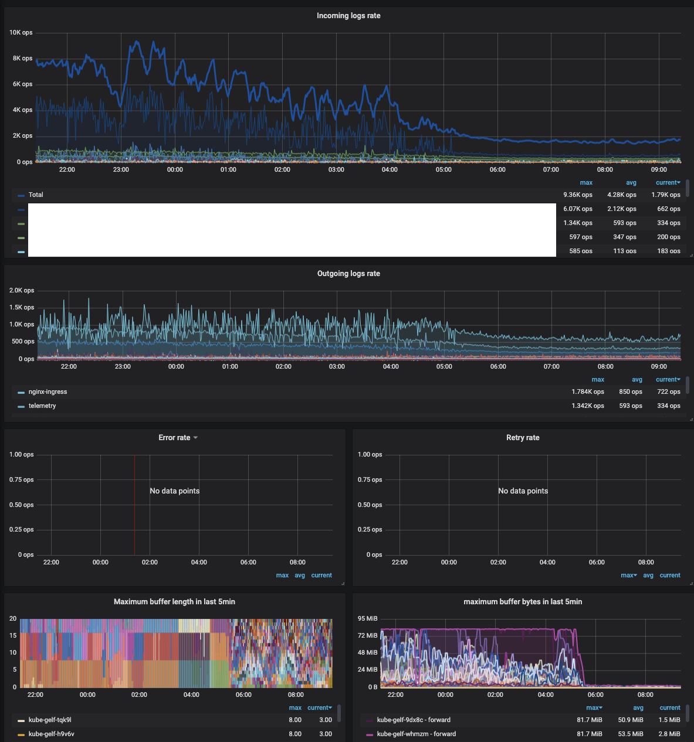694x742 pixels.
Task: Click the telemetry series color indicator
Action: (x=22, y=406)
